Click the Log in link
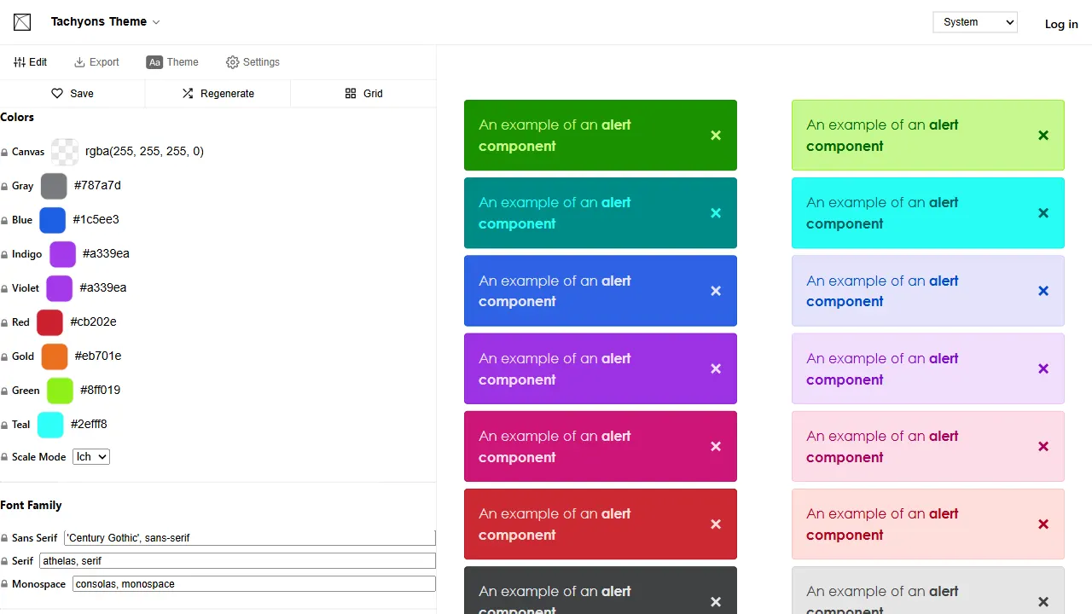Screen dimensions: 1092x614 (1061, 24)
